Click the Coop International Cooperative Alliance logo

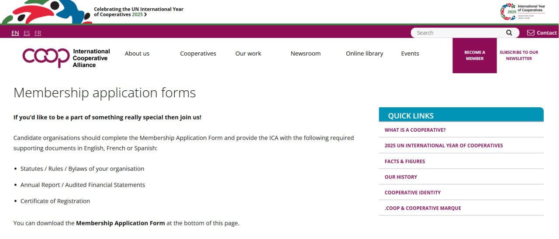[x=66, y=58]
